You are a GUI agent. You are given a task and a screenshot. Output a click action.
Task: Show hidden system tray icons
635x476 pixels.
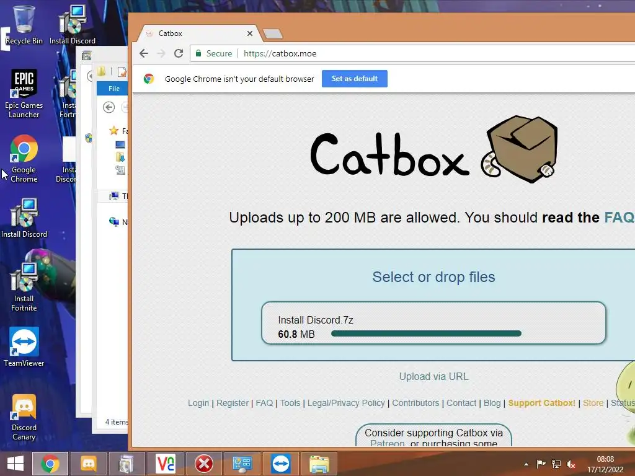(x=526, y=464)
